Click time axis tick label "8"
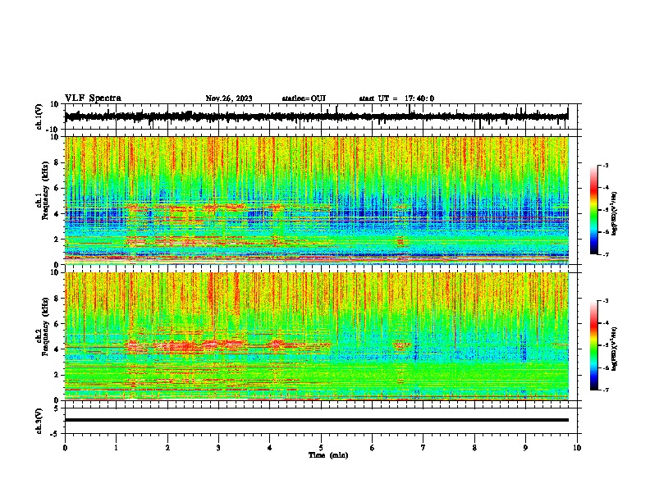Image resolution: width=650 pixels, height=502 pixels. [x=474, y=448]
